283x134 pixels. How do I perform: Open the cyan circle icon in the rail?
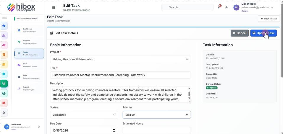point(4,74)
